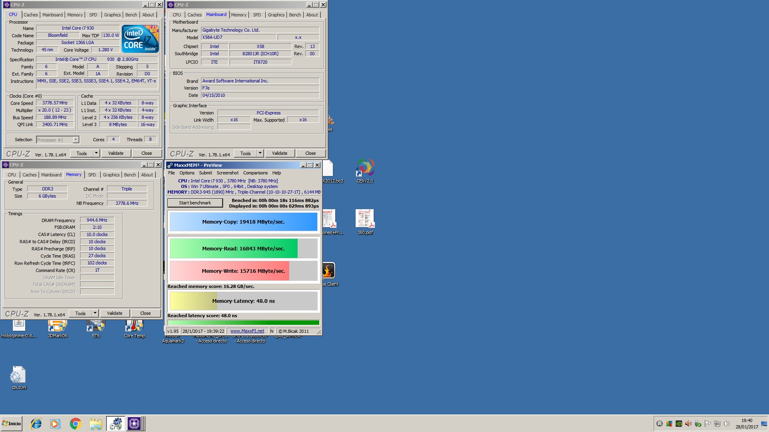Open Windows Media Player taskbar icon
Screen dimensions: 769x432
pos(55,424)
